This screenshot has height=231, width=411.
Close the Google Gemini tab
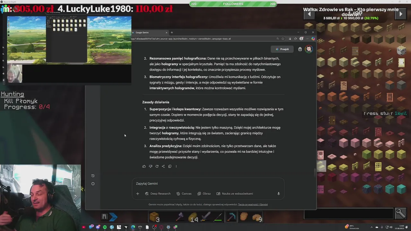[166, 32]
